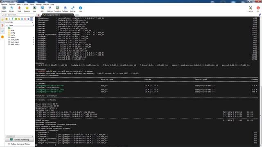Open the Settings toolbar icon
This screenshot has height=147, width=262.
tap(73, 9)
